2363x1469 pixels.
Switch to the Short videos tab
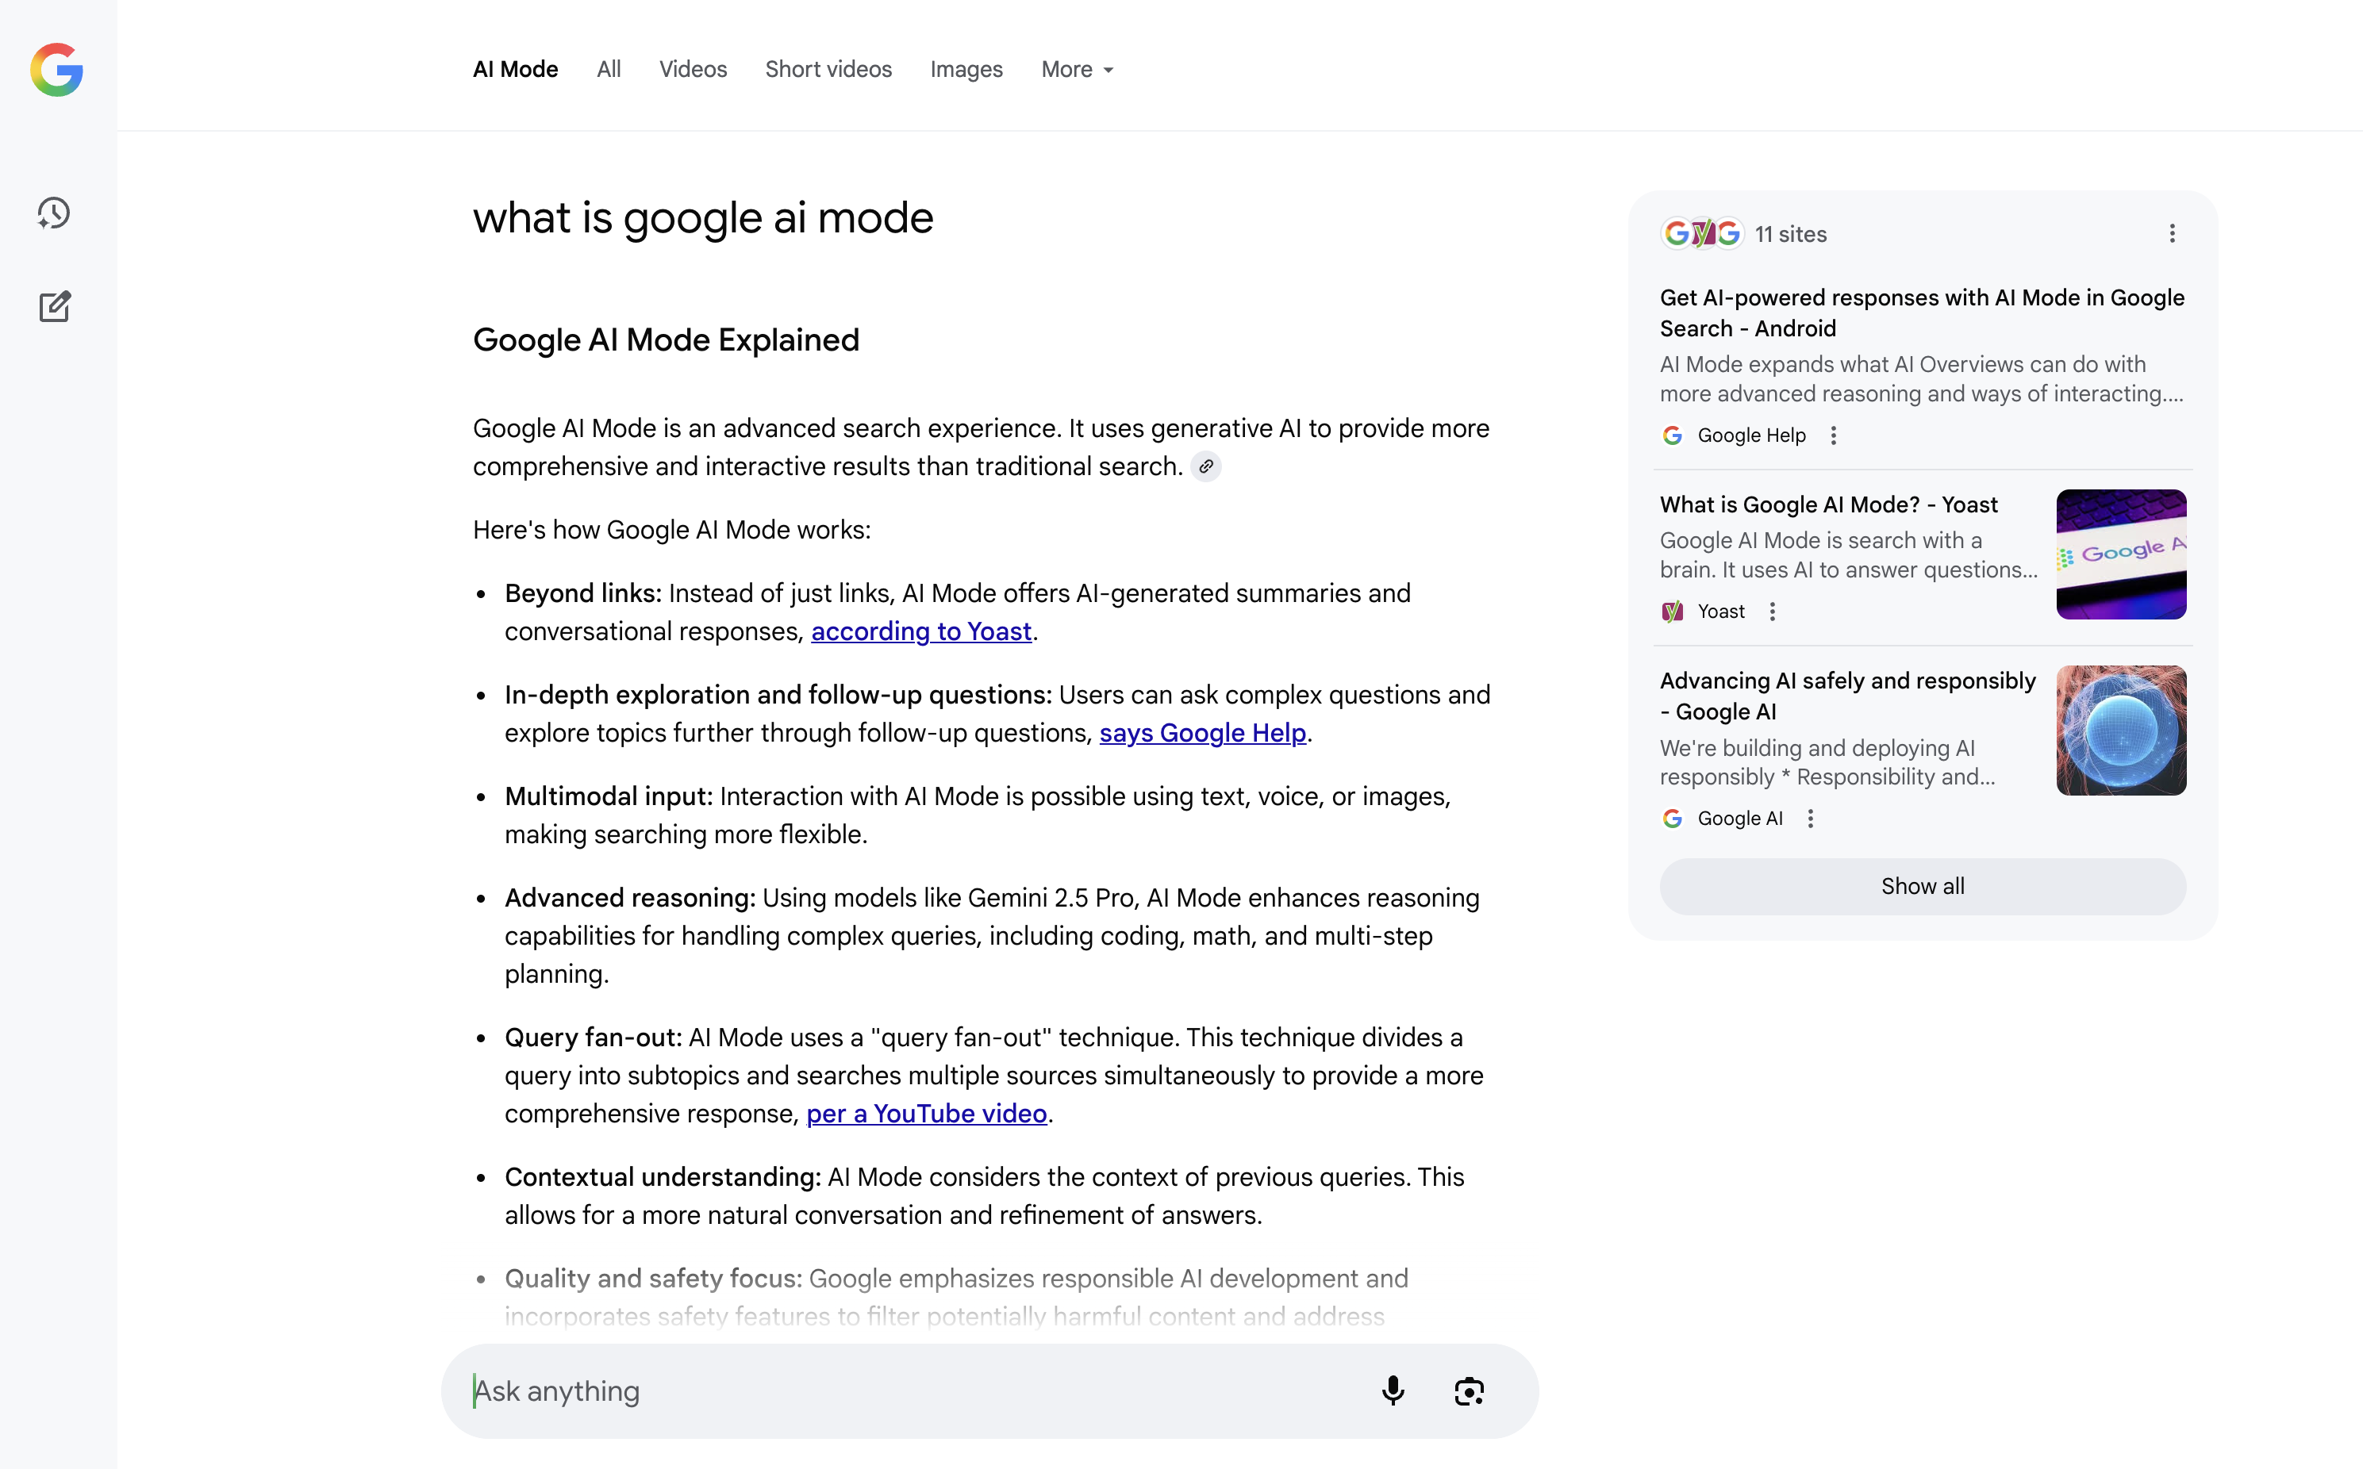[x=828, y=69]
